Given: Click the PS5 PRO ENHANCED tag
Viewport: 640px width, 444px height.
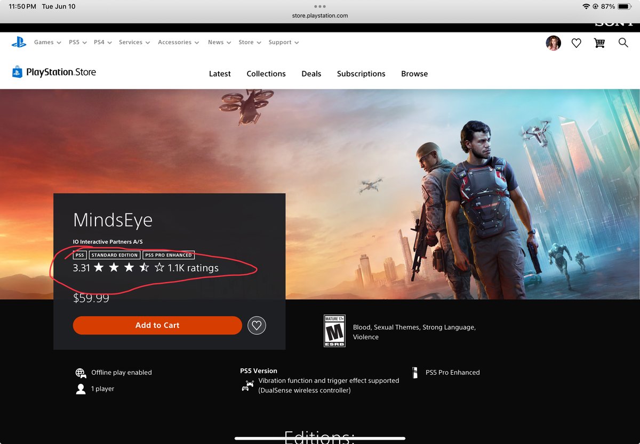Looking at the screenshot, I should tap(169, 255).
